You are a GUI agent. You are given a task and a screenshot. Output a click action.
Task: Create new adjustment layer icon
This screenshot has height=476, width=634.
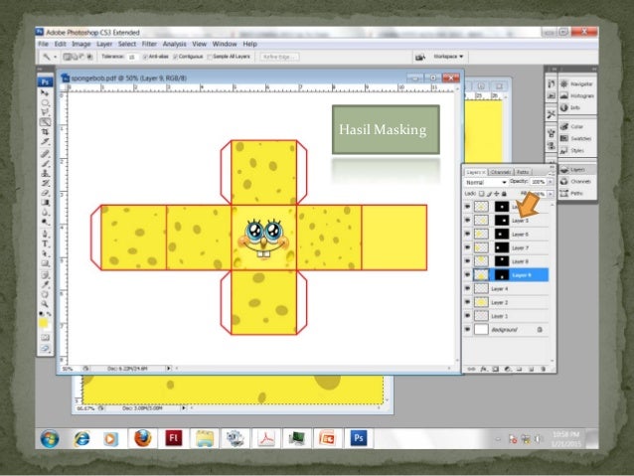[x=508, y=369]
